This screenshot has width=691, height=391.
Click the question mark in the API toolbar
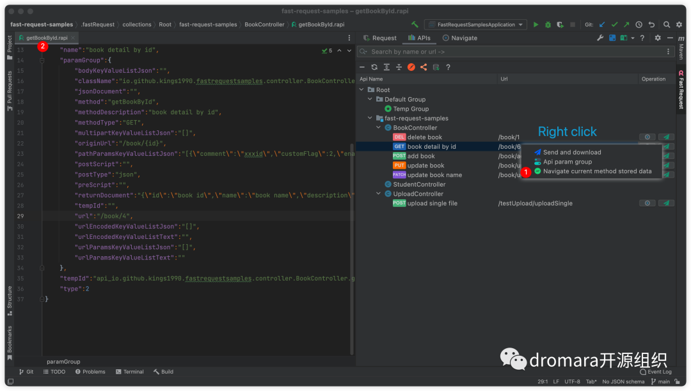448,67
